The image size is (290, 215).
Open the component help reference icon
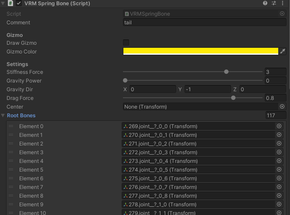[x=265, y=3]
